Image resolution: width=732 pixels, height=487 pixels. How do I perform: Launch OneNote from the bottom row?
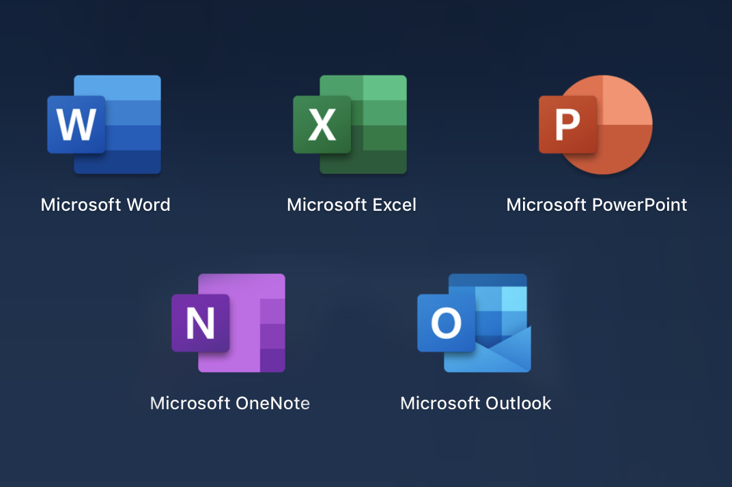tap(228, 323)
